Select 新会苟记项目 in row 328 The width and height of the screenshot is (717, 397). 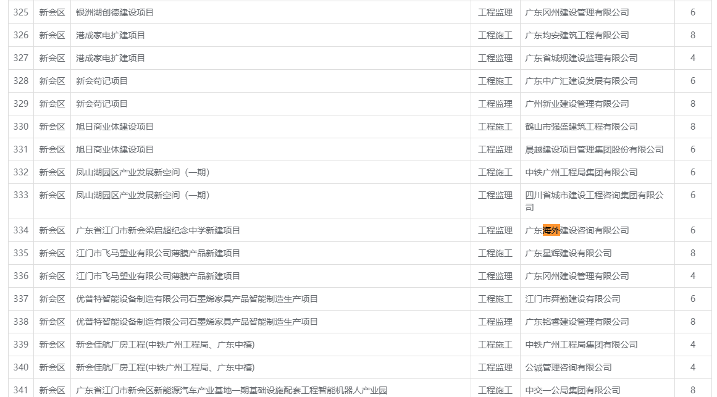pos(101,81)
